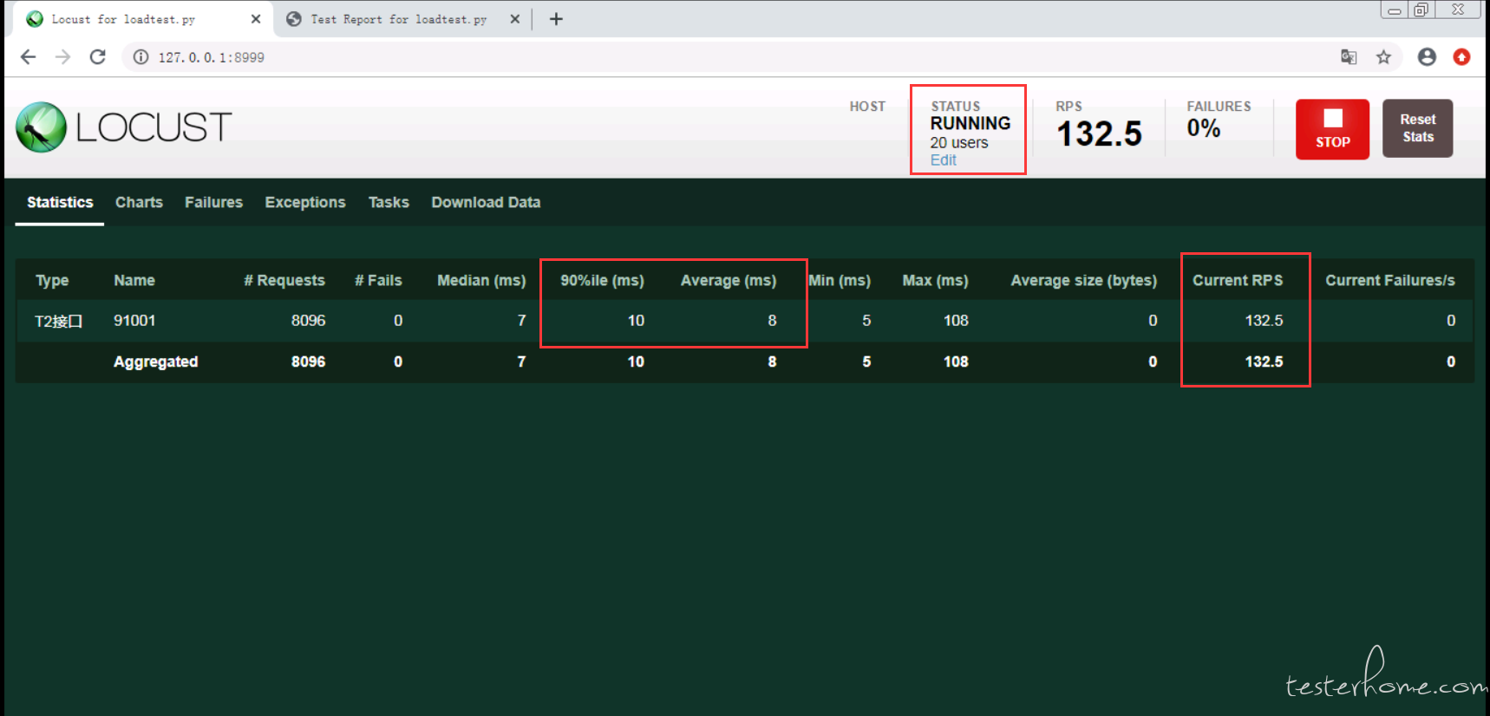Open the Download Data tab

click(x=486, y=202)
